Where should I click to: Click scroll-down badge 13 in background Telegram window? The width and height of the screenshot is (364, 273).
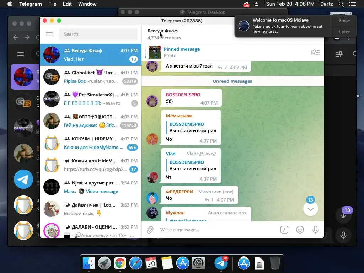click(x=347, y=210)
